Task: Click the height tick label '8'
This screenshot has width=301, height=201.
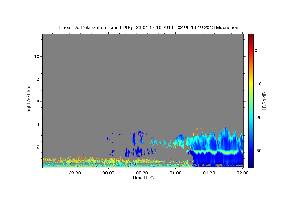Action: [x=38, y=79]
